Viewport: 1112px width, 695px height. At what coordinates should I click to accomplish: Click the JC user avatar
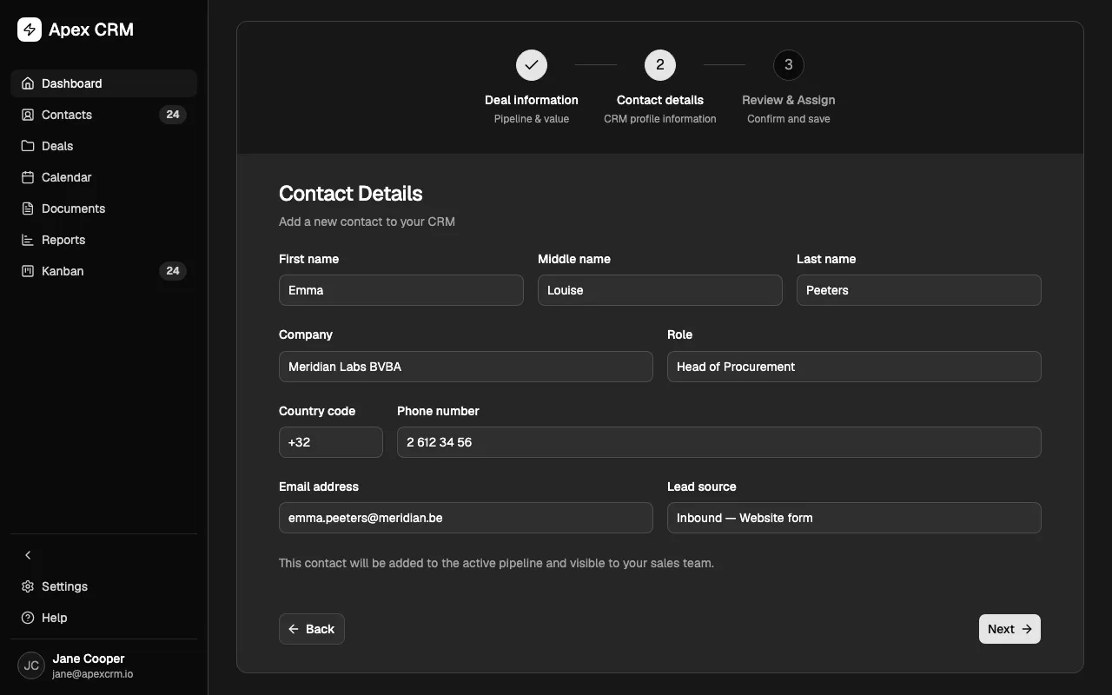tap(31, 665)
